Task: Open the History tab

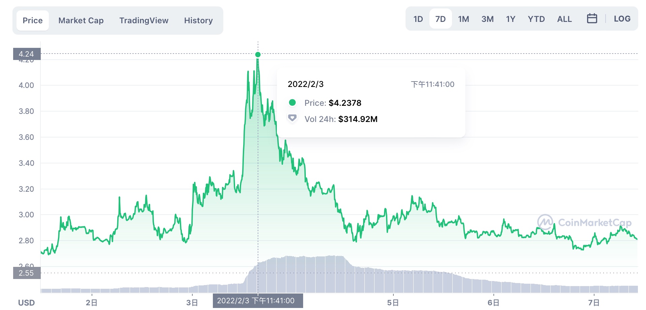Action: point(198,21)
